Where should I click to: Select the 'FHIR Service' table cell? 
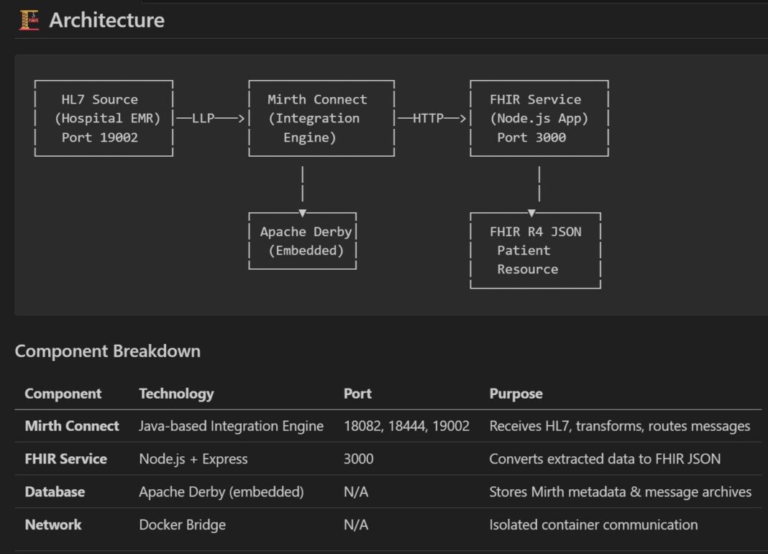(66, 459)
